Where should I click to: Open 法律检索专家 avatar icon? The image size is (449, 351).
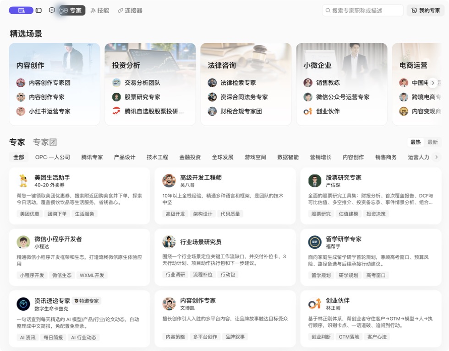pos(212,83)
